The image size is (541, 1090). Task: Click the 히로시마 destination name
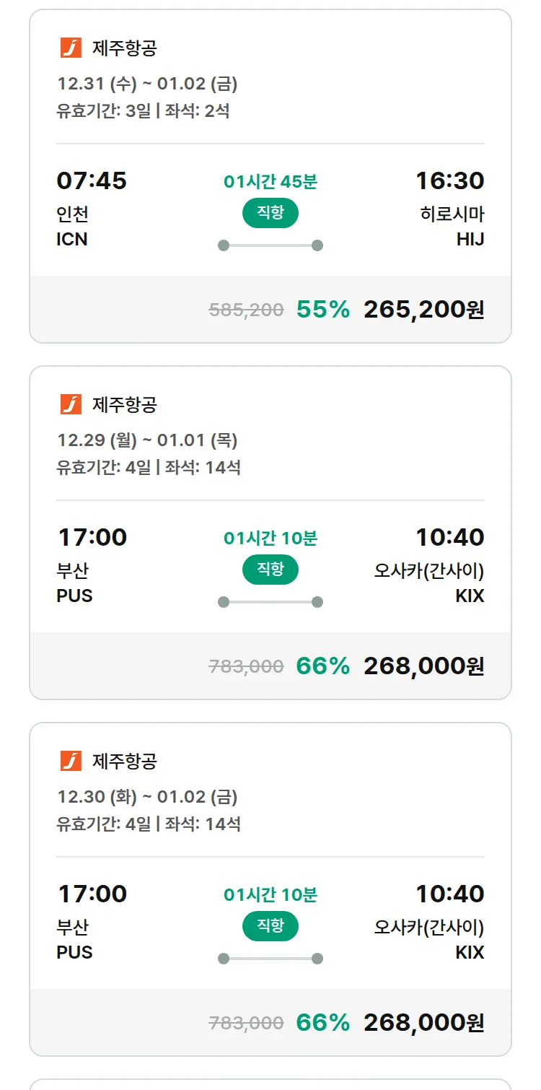[452, 214]
